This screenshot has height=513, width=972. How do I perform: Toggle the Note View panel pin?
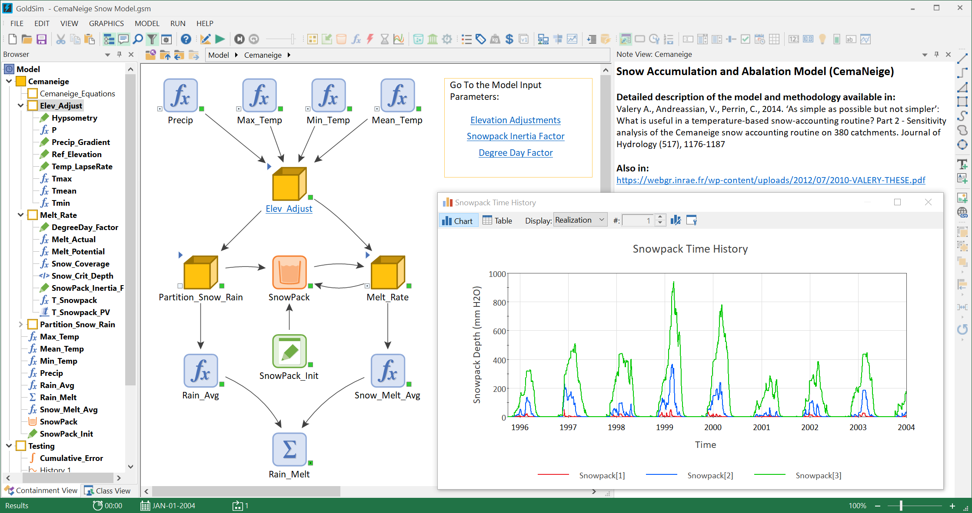pyautogui.click(x=936, y=54)
